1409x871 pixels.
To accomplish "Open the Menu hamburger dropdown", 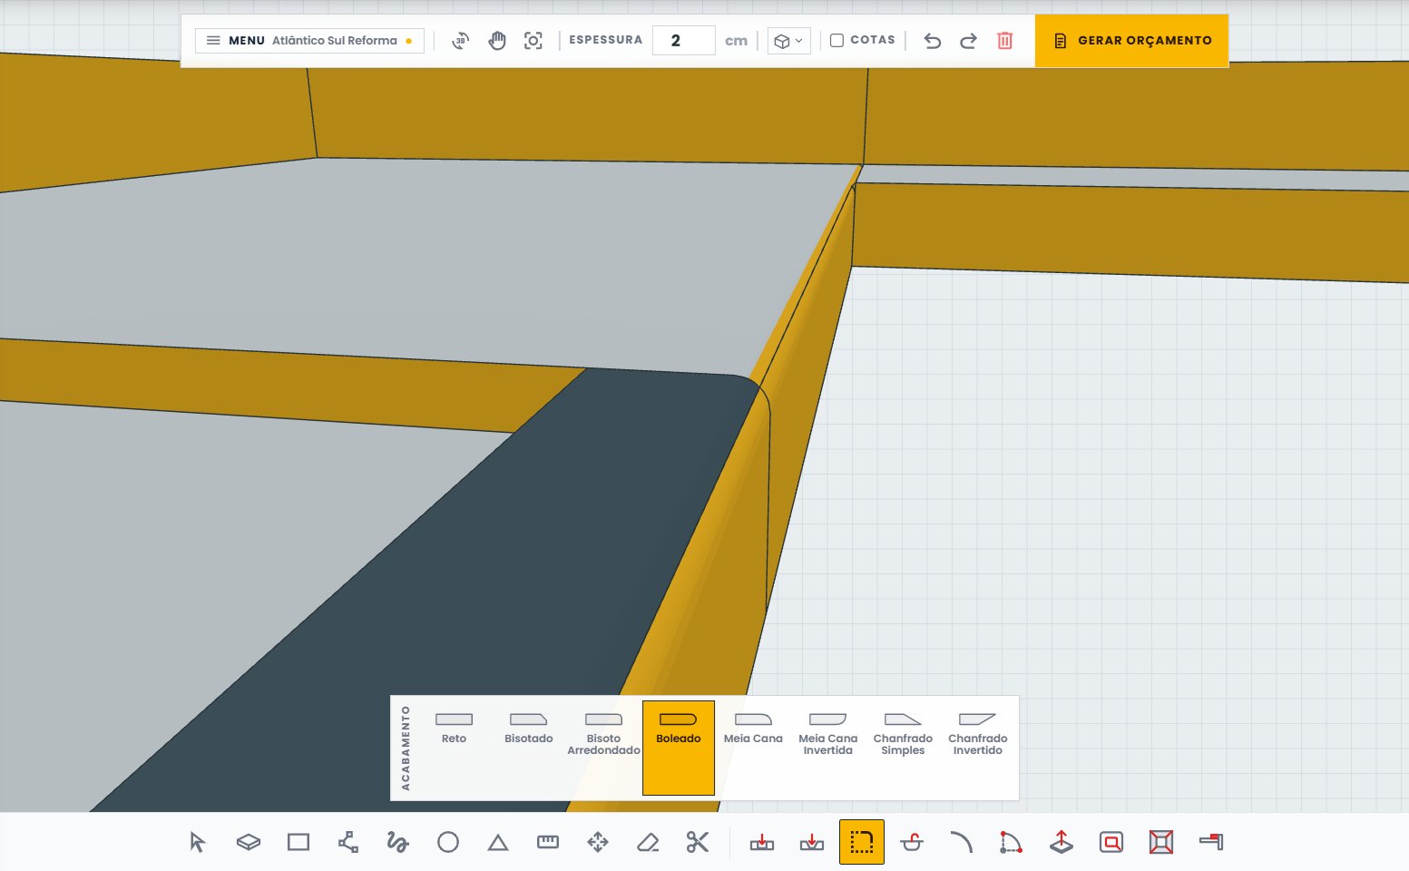I will [309, 41].
